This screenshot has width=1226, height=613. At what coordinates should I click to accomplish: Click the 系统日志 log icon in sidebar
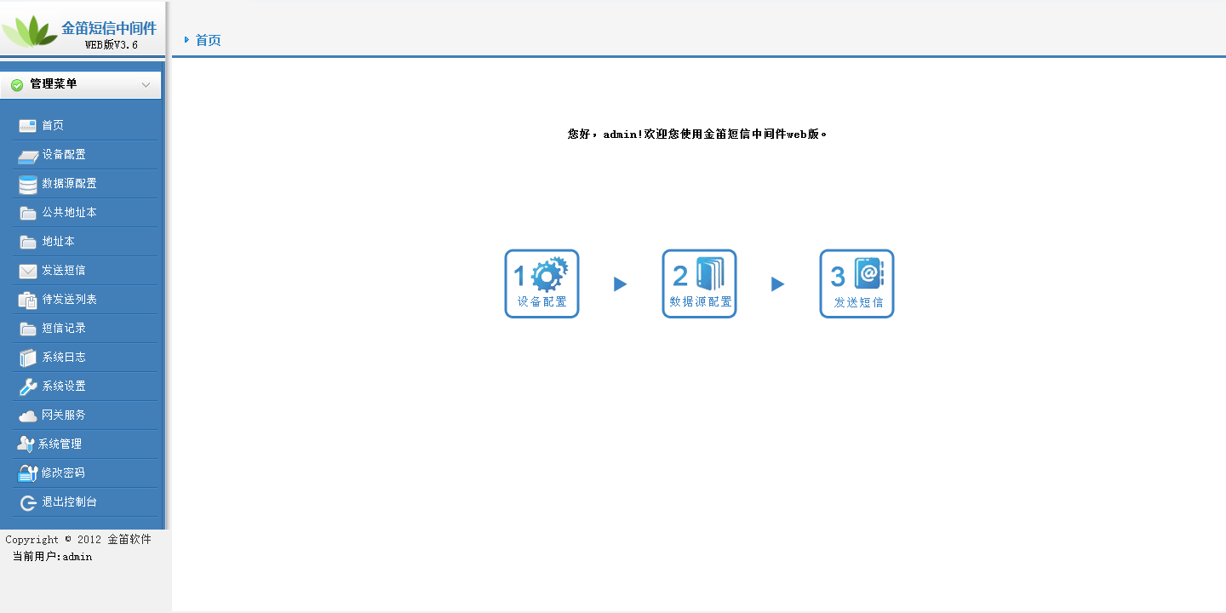click(26, 357)
